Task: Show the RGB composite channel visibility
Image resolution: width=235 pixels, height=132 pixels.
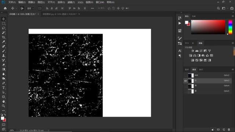Action: point(185,76)
